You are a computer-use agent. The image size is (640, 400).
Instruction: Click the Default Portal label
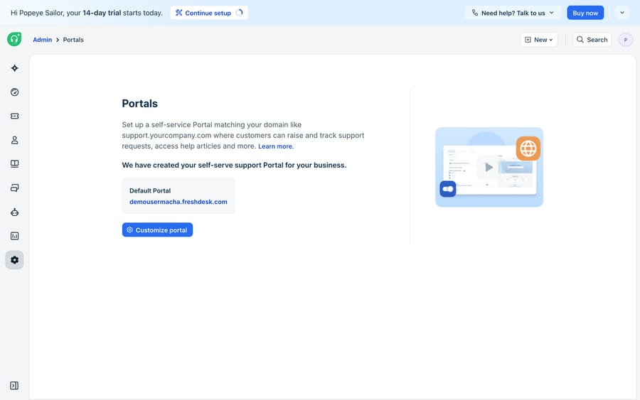point(150,190)
